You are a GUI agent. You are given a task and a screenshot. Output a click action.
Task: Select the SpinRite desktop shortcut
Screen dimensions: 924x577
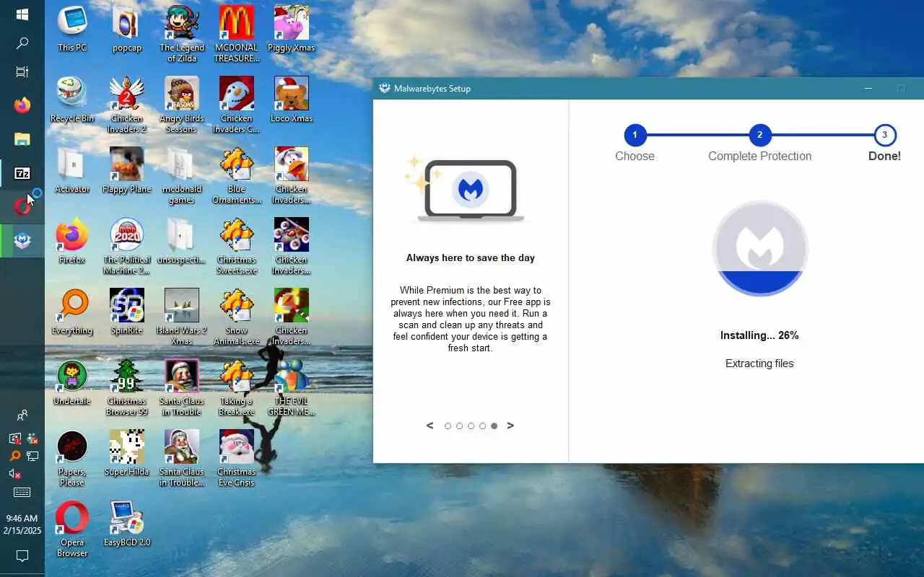coord(127,312)
